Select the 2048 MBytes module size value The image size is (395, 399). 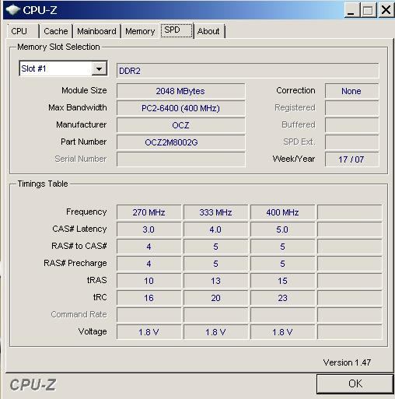click(180, 91)
